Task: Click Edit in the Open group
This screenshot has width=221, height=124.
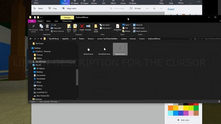Action: tap(125, 28)
